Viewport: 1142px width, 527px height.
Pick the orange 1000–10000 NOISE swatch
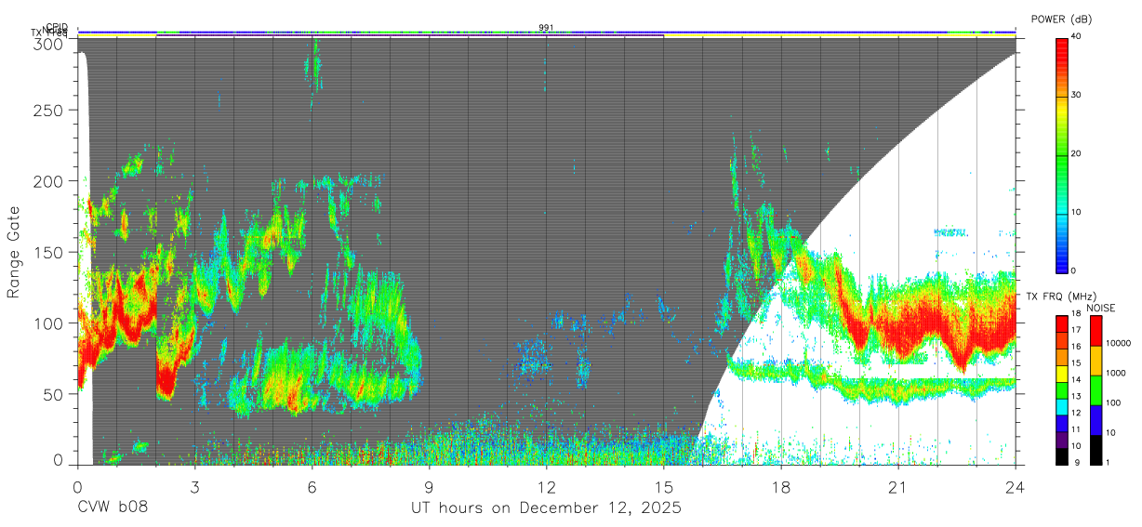[x=1096, y=361]
